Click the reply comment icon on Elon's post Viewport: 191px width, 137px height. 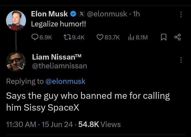tap(35, 37)
